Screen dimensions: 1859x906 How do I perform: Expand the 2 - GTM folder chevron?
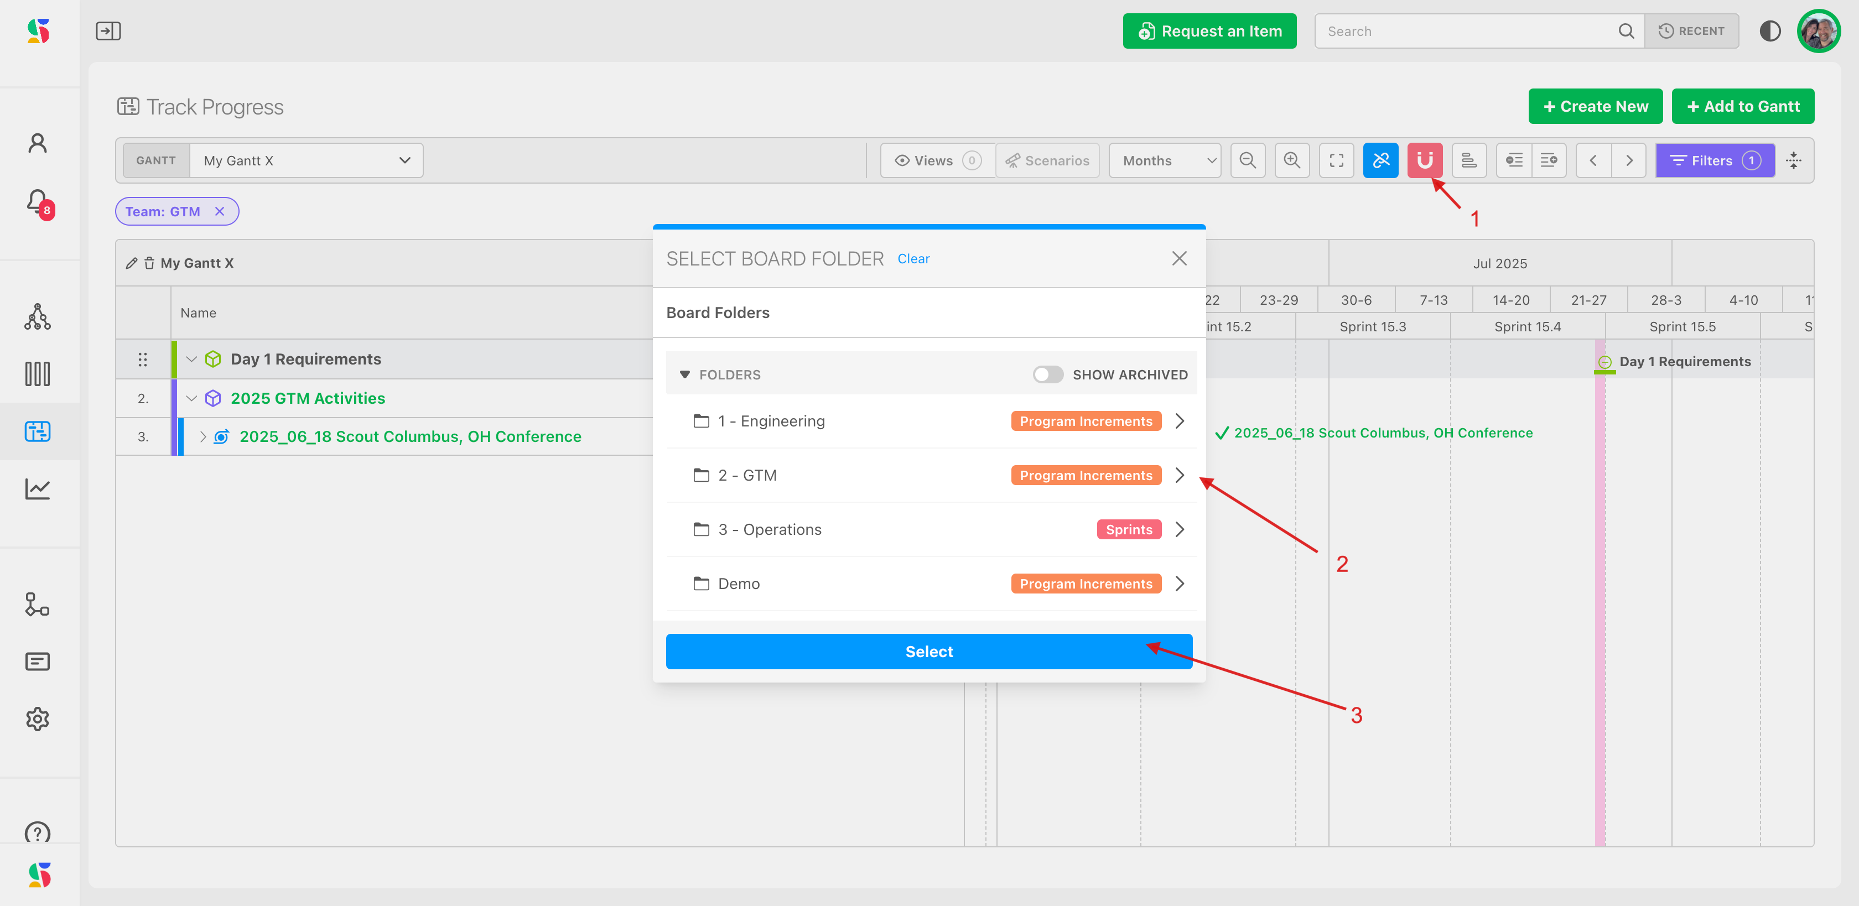click(x=1179, y=475)
